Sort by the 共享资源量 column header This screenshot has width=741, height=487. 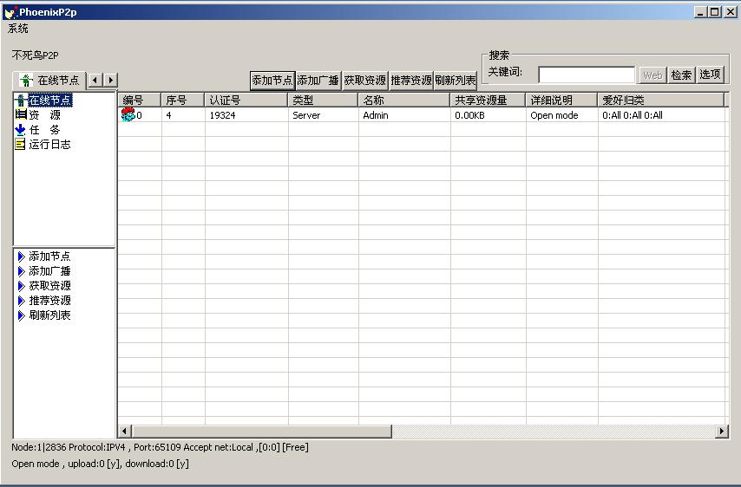point(489,100)
